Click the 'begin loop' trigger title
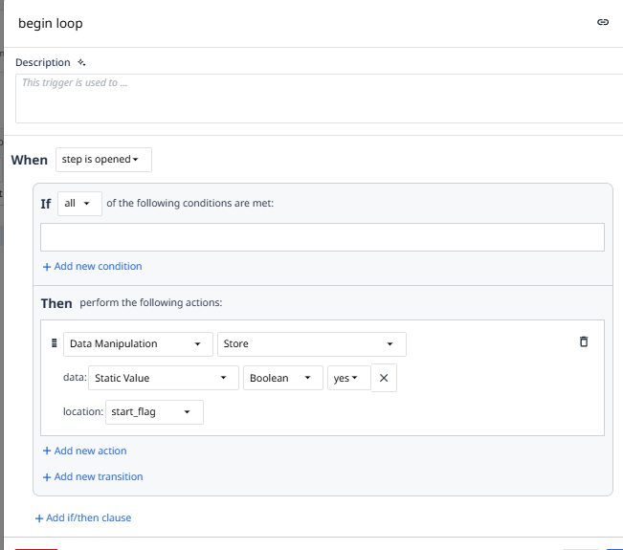The width and height of the screenshot is (623, 550). (51, 23)
